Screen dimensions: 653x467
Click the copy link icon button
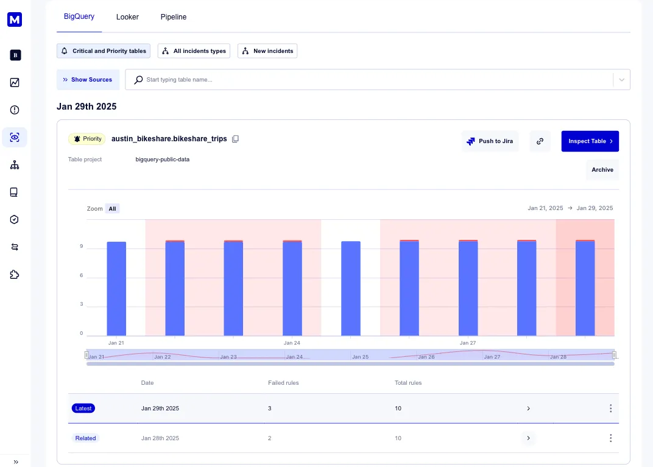point(540,141)
